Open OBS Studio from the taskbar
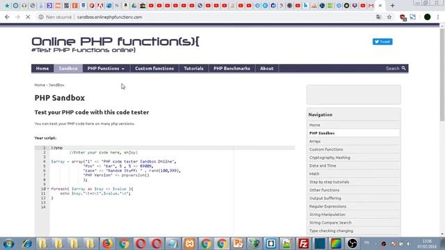 (353, 244)
